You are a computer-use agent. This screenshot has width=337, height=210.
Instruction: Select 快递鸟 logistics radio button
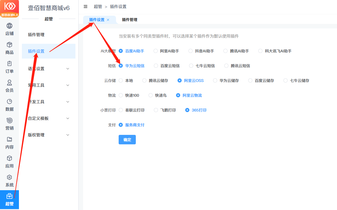[151, 95]
